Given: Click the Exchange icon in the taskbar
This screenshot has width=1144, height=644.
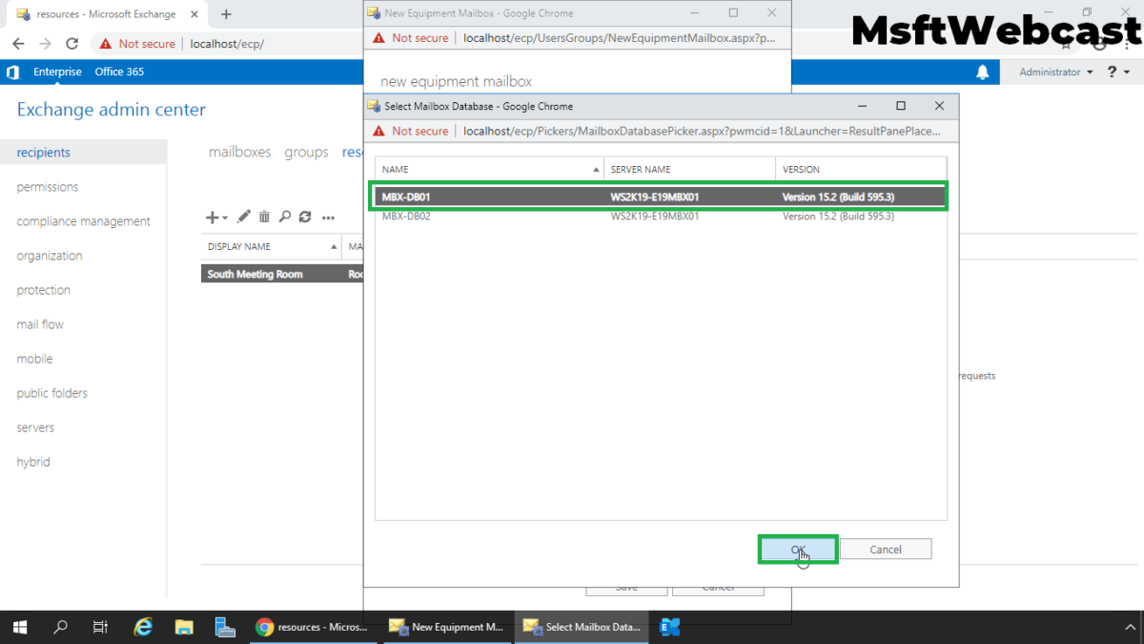Looking at the screenshot, I should pos(669,627).
